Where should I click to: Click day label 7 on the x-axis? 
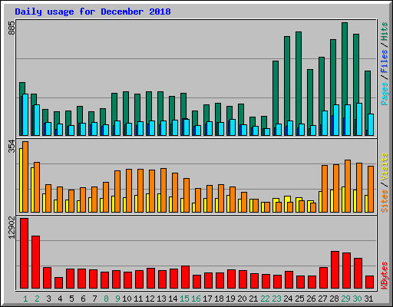coord(94,299)
